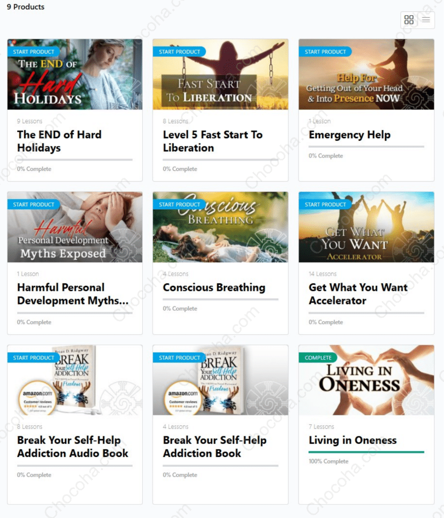Open Conscious Breathing course title
This screenshot has width=444, height=518.
click(214, 287)
